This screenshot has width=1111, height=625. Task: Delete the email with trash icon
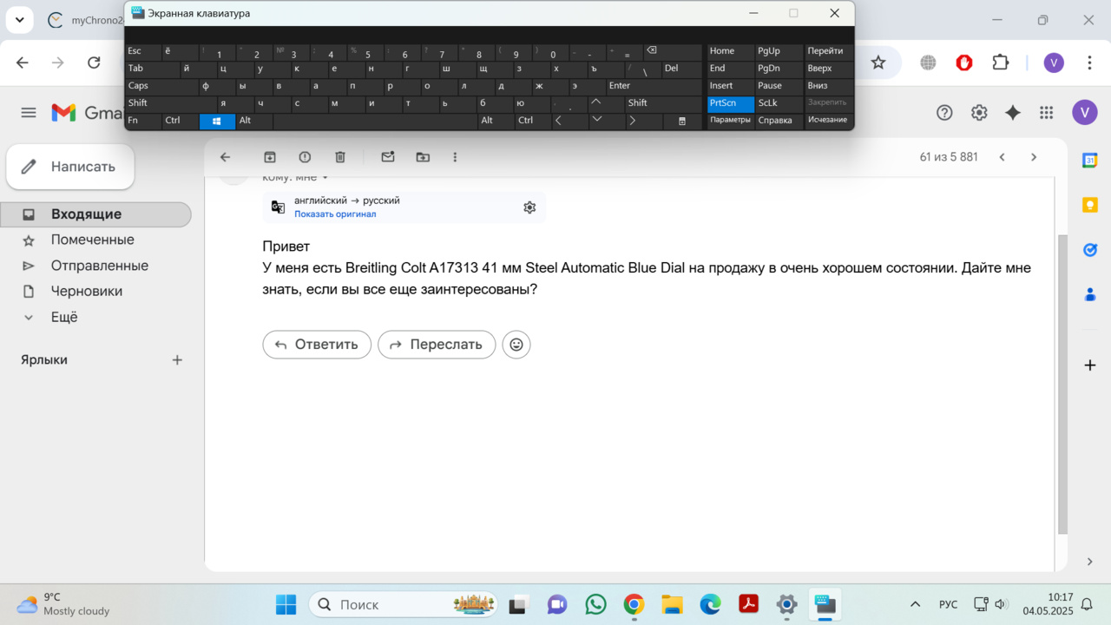pyautogui.click(x=340, y=157)
